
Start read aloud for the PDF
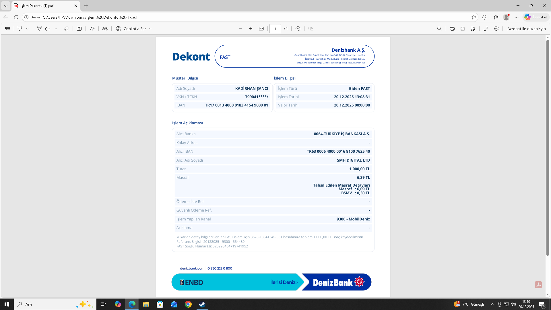tap(92, 29)
